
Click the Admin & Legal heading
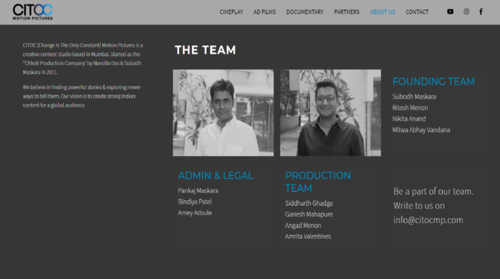[215, 176]
